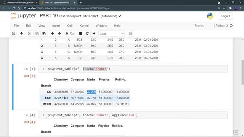Image resolution: width=244 pixels, height=137 pixels.
Task: Insert a cell below with plus icon
Action: [21, 33]
